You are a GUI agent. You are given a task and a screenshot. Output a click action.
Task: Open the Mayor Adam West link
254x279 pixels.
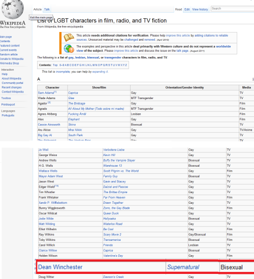51,176
